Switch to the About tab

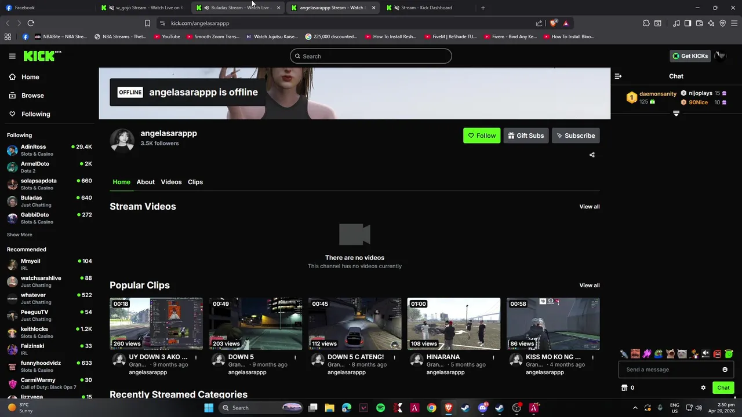(146, 182)
